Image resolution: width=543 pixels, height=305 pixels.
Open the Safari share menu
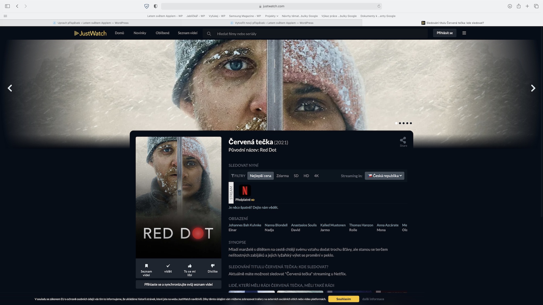pos(519,6)
